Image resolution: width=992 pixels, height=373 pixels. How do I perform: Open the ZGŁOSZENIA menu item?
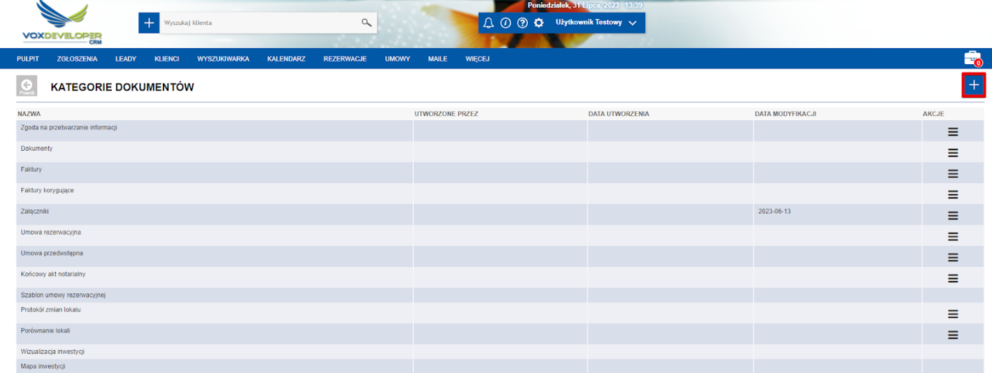point(77,59)
